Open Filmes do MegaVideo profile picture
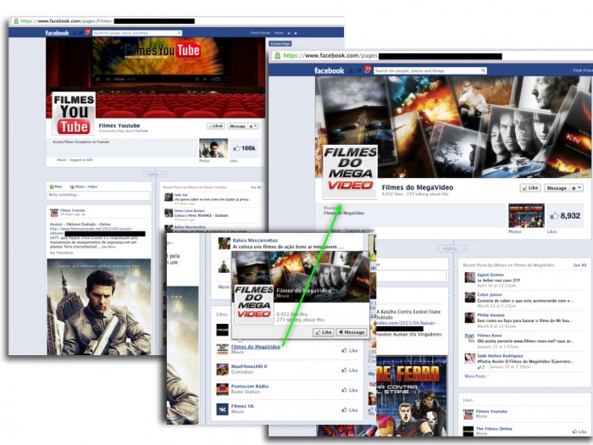This screenshot has width=593, height=445. coord(350,172)
